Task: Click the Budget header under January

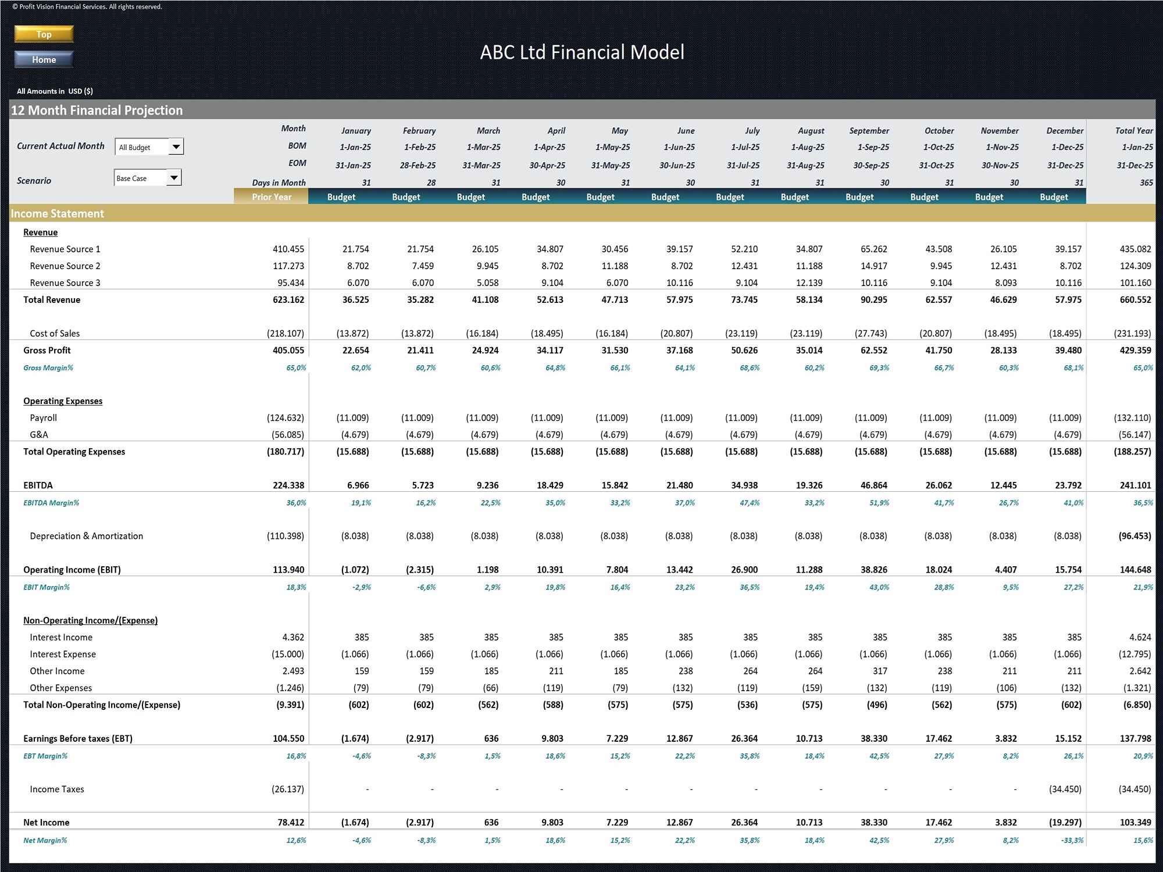Action: pyautogui.click(x=341, y=197)
